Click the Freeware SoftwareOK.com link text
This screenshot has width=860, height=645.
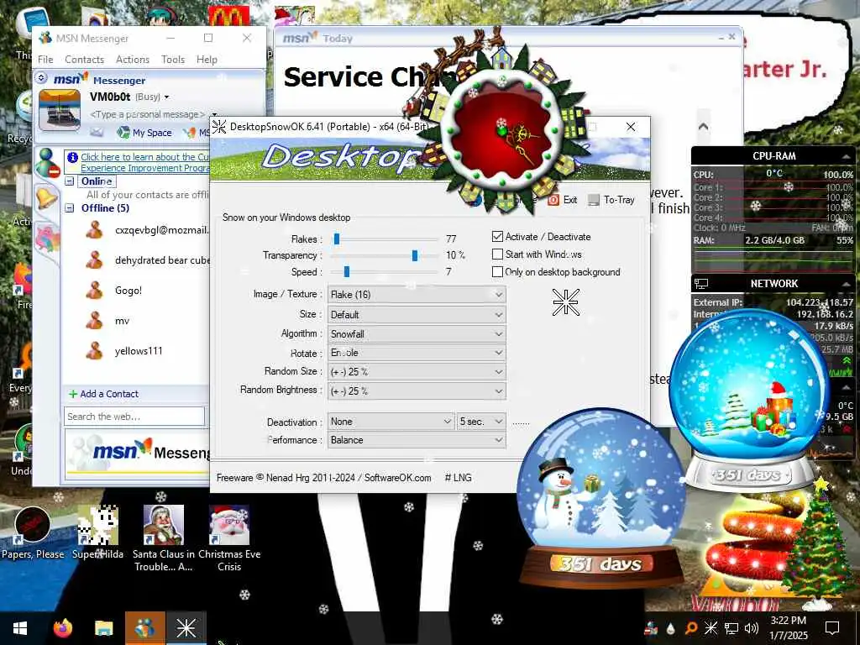323,478
